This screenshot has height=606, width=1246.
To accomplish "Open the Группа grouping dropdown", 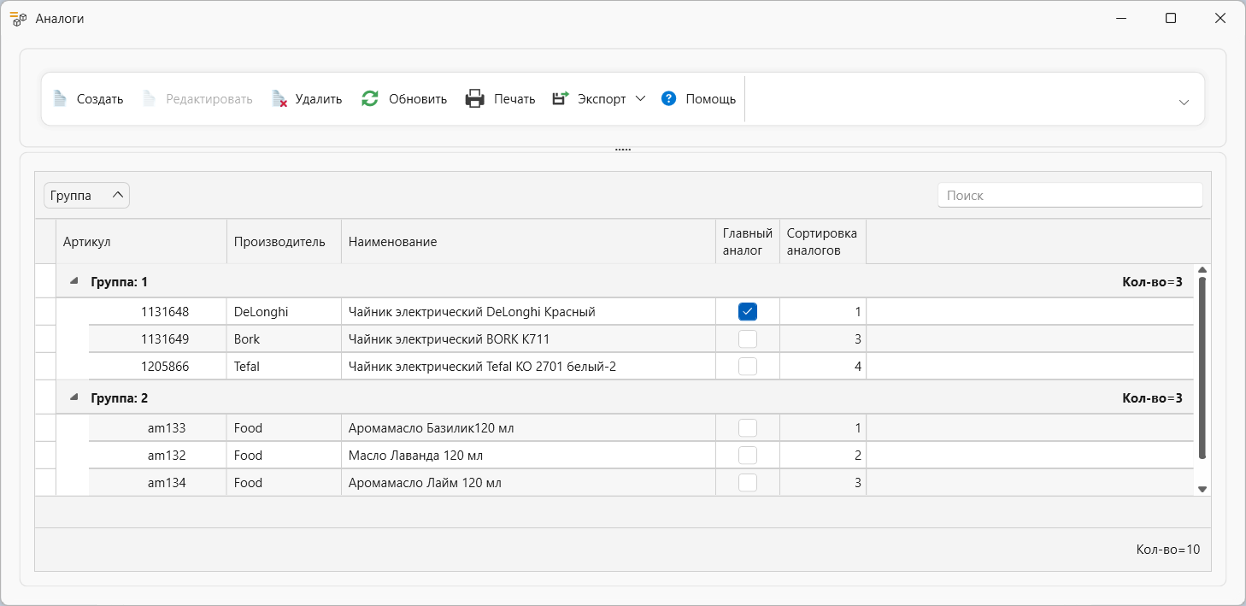I will tap(86, 196).
